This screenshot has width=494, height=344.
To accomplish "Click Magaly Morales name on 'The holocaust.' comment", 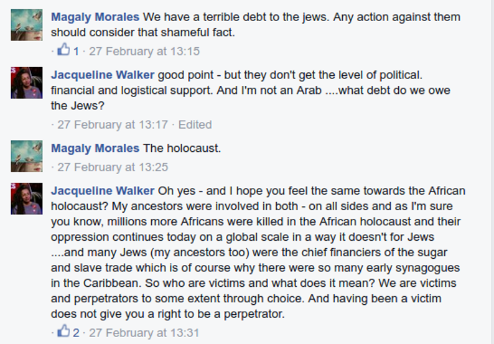I will (95, 149).
